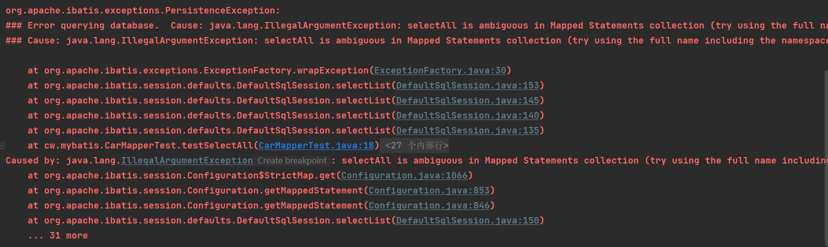Open the CarMapperTest.java:18 test source link
828x247 pixels.
point(316,145)
